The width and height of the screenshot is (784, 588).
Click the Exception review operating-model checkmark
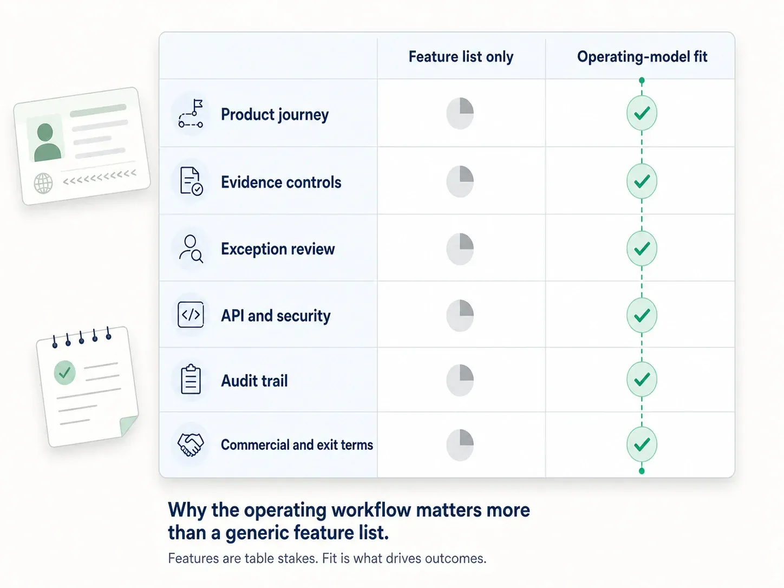[x=642, y=249]
